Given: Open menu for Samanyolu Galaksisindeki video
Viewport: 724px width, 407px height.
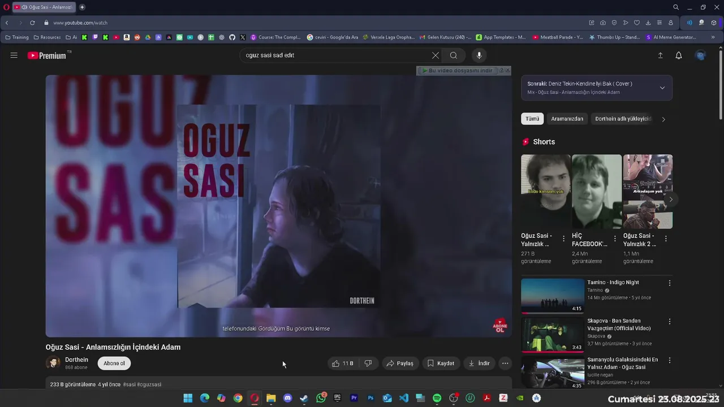Looking at the screenshot, I should 670,360.
